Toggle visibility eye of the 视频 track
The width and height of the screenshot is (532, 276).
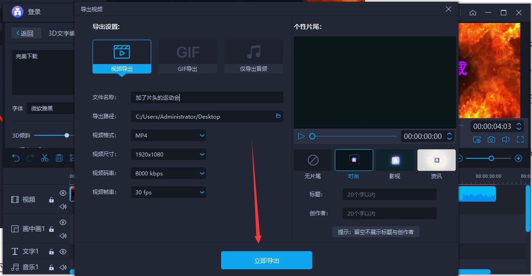point(63,193)
